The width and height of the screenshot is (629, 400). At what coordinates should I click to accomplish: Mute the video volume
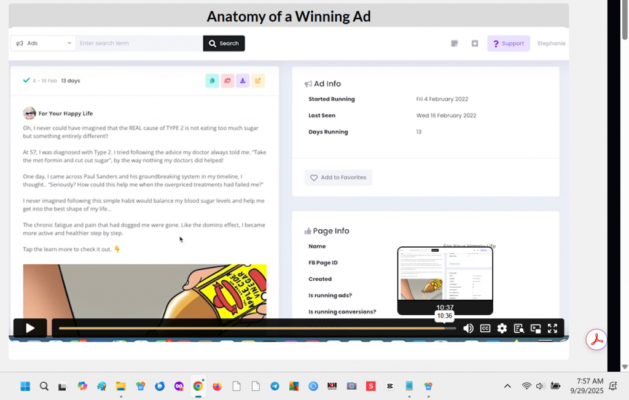click(x=468, y=328)
